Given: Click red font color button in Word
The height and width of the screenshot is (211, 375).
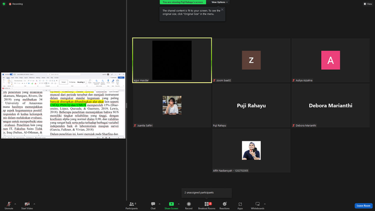Looking at the screenshot, I should pyautogui.click(x=35, y=83).
